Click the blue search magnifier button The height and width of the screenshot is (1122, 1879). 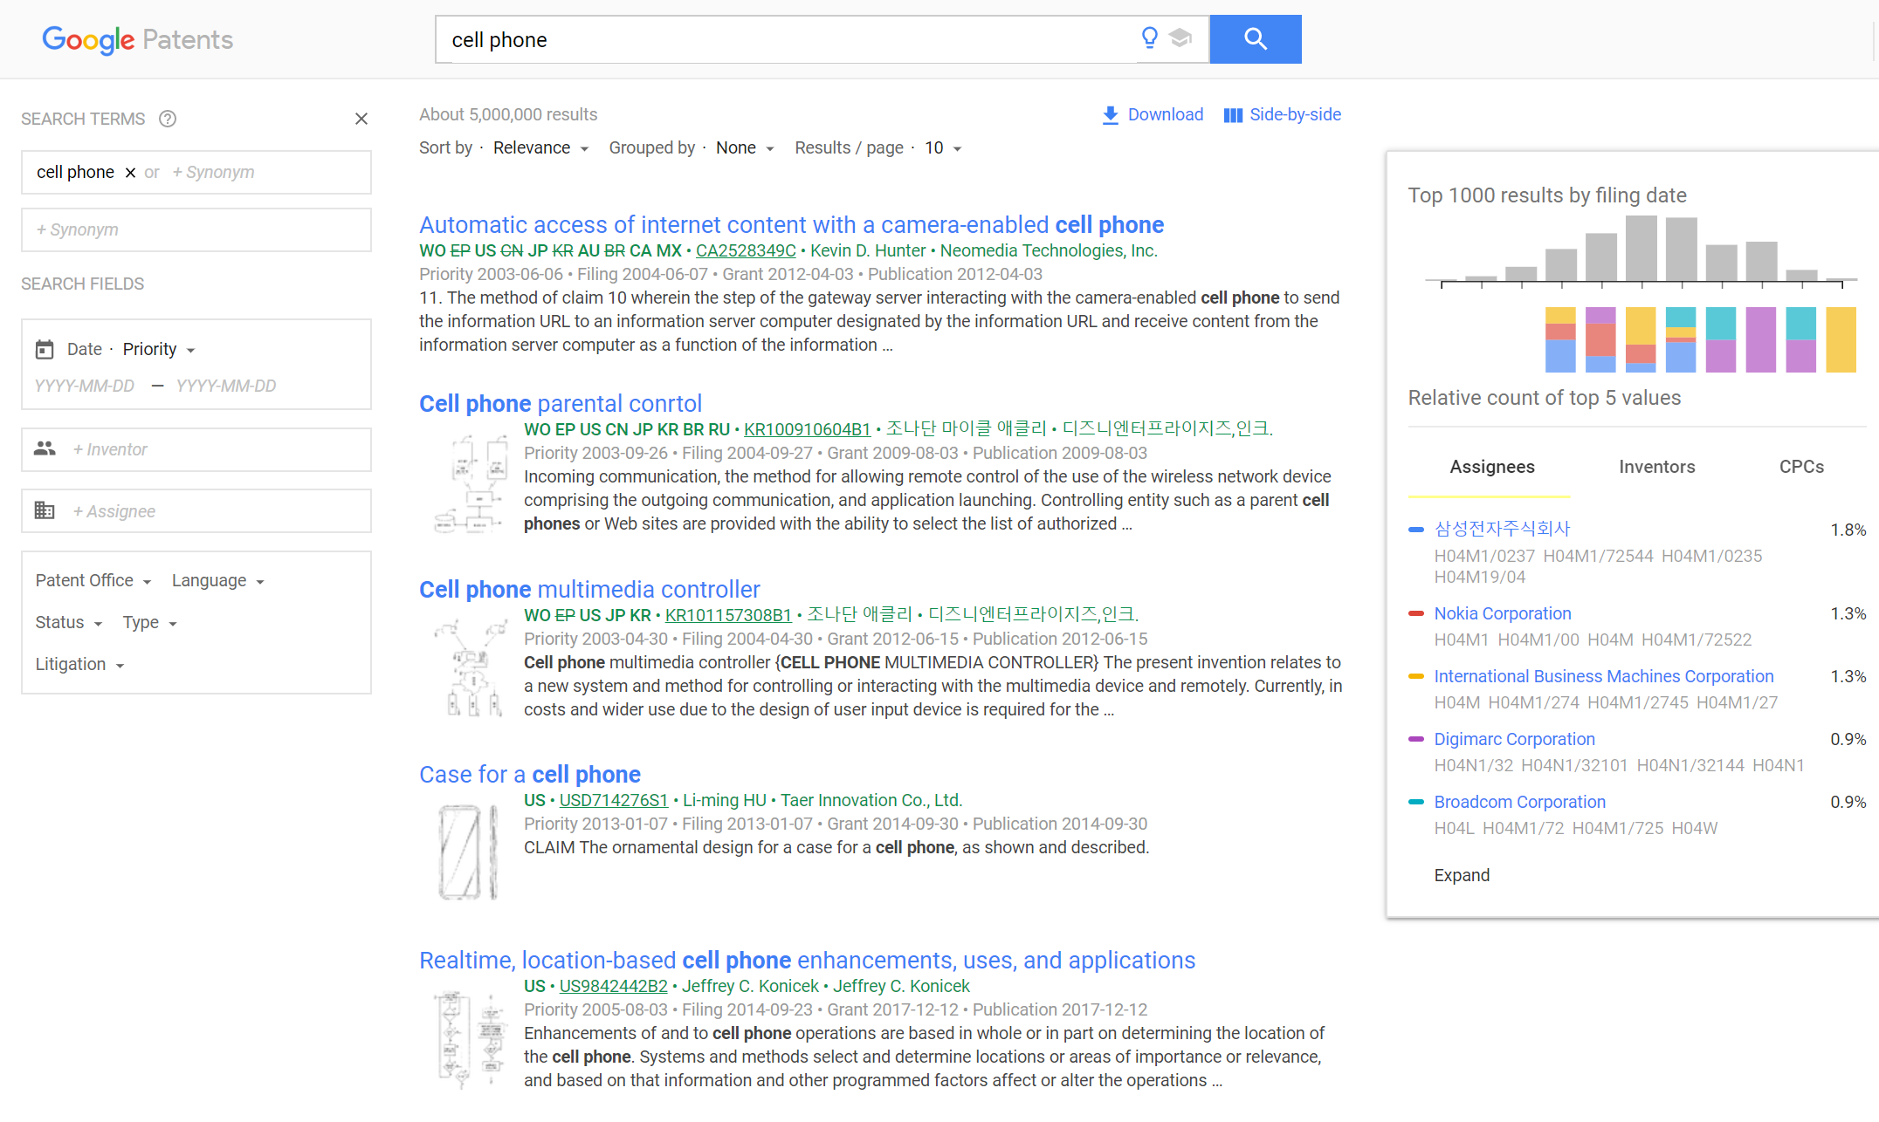pos(1255,39)
